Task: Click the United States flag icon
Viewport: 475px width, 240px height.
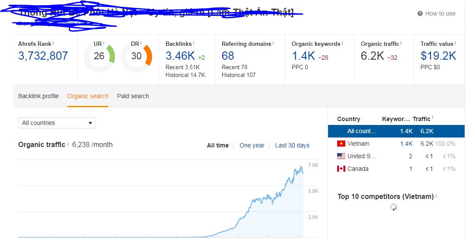Action: click(x=341, y=156)
